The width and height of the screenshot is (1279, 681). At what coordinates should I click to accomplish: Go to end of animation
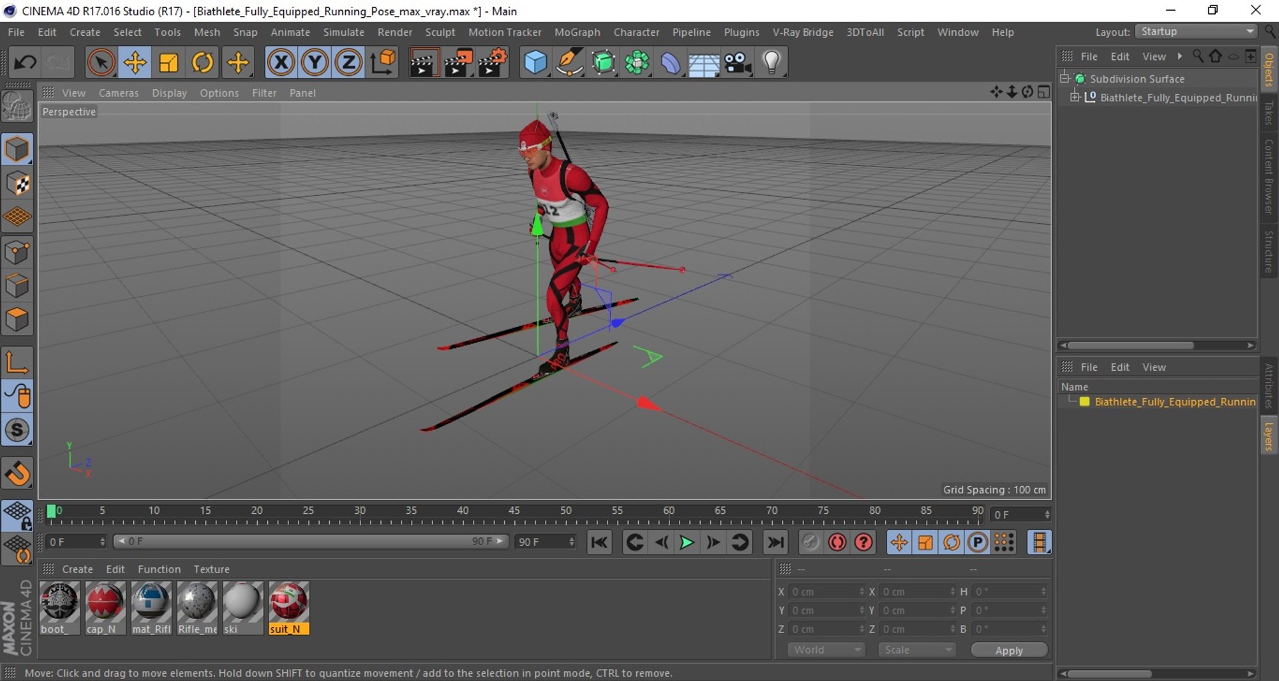pyautogui.click(x=775, y=543)
